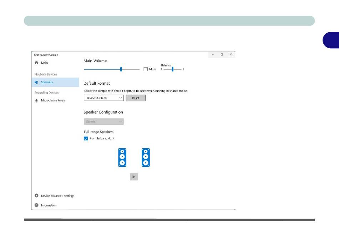Screen dimensions: 339x239
Task: Maximize the Realtek Audio Console window
Action: tap(222, 55)
